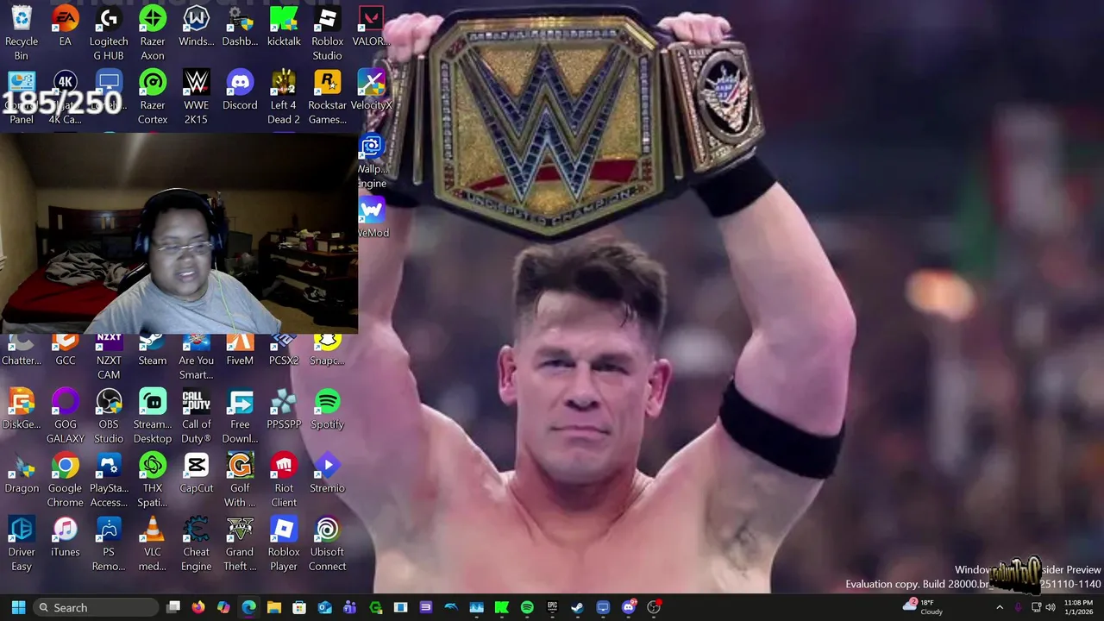Launch Streamlabs Desktop shortcut
The image size is (1104, 621).
(153, 416)
